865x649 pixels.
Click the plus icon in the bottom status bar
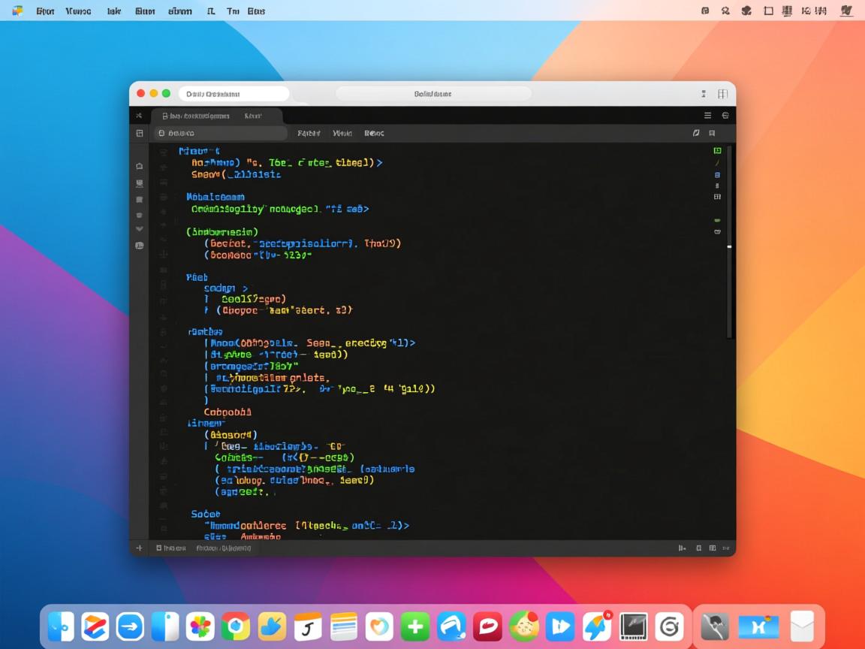(139, 548)
